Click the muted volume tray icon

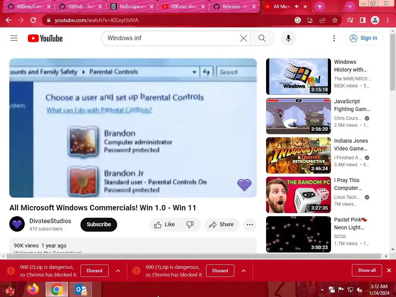tap(360, 290)
